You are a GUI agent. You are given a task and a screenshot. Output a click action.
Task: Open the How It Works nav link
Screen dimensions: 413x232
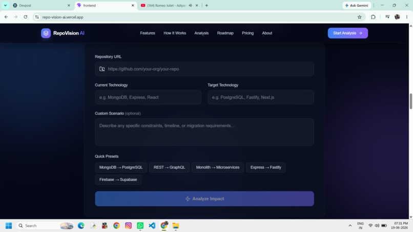pyautogui.click(x=175, y=33)
